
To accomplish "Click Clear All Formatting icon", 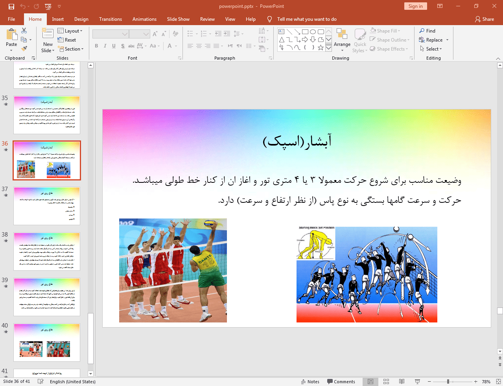I will [x=176, y=34].
